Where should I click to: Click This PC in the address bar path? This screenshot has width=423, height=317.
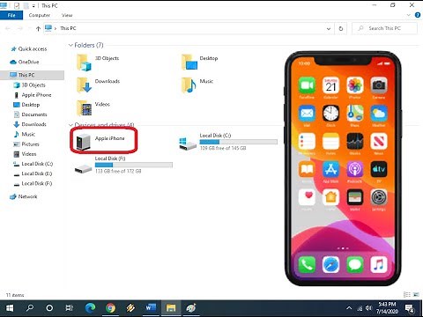(68, 28)
